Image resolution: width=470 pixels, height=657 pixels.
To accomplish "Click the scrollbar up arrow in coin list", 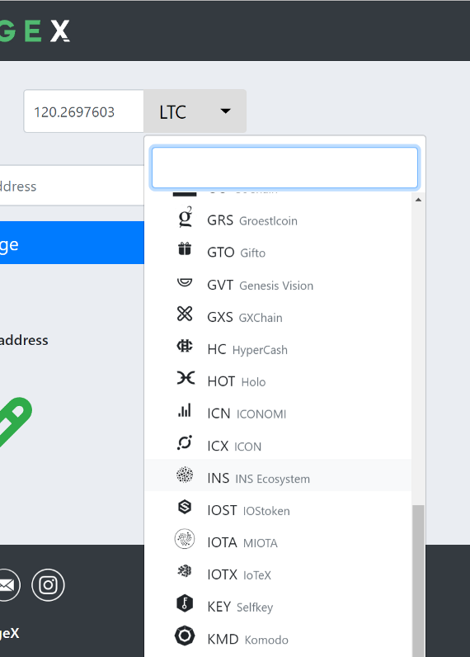I will point(418,200).
